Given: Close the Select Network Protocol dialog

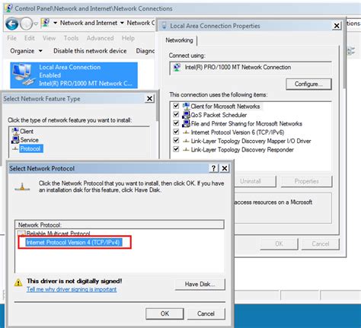Looking at the screenshot, I should coord(225,168).
